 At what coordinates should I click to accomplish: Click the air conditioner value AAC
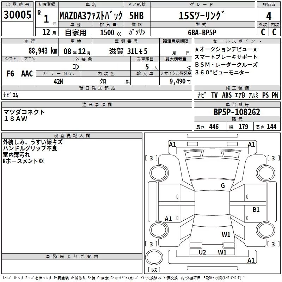click(x=27, y=74)
